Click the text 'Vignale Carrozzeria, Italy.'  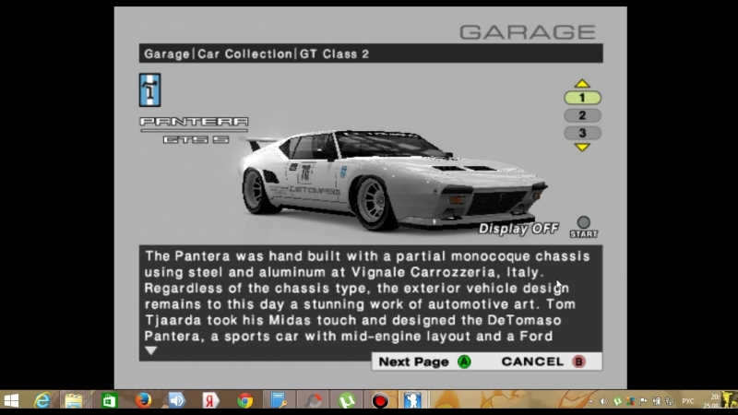point(447,272)
